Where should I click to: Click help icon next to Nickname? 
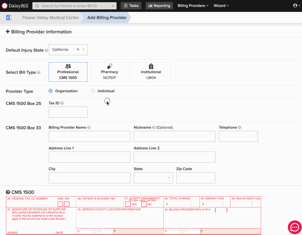point(154,127)
